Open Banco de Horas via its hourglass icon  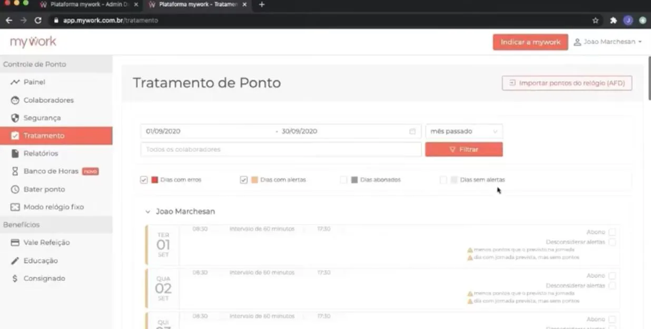(x=15, y=171)
